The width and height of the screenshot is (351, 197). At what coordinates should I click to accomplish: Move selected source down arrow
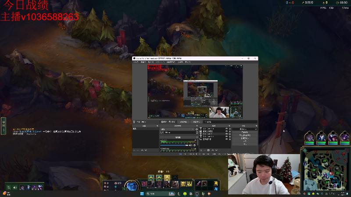coord(216,150)
